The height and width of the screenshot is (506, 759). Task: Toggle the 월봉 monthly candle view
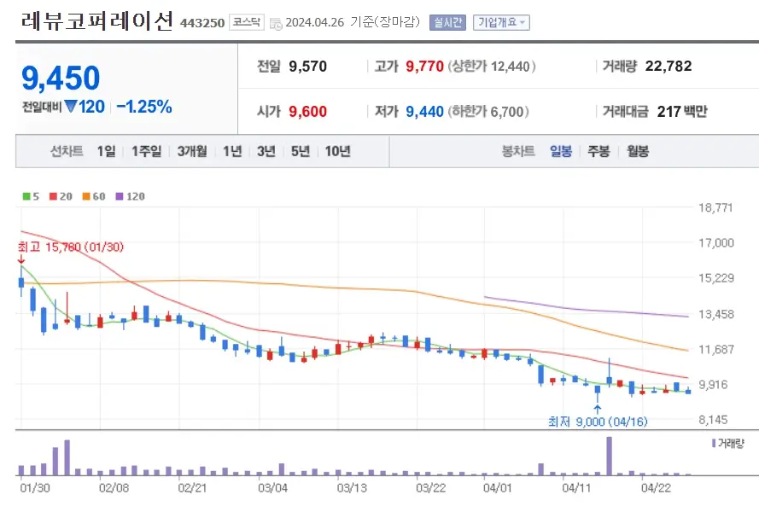637,150
